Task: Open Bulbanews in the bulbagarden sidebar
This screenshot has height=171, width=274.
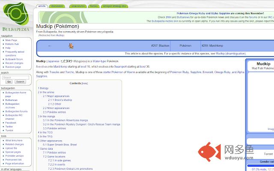Action: tap(11, 100)
